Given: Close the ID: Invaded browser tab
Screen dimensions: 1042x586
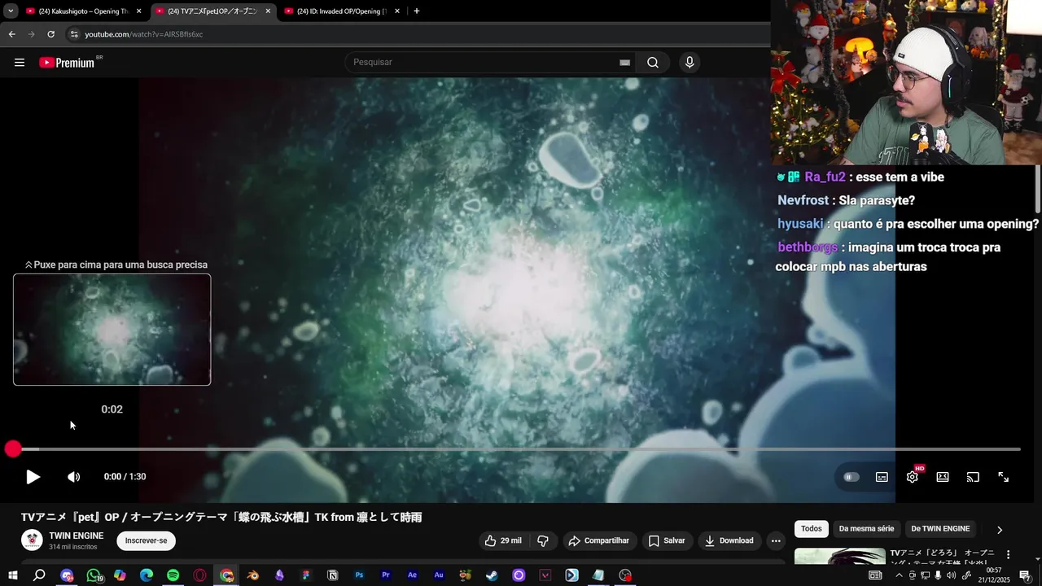Looking at the screenshot, I should coord(397,11).
